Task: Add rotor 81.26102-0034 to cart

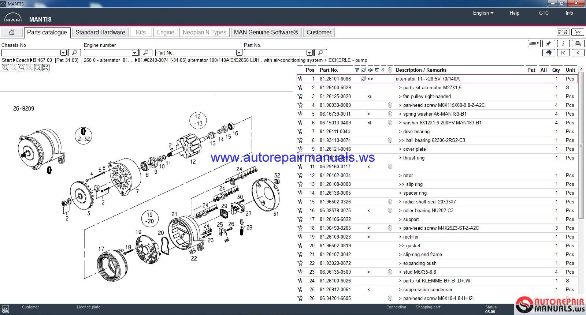Action: (300, 175)
